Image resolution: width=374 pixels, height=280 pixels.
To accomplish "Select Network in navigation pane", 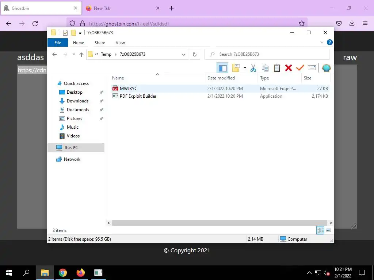I will [72, 159].
